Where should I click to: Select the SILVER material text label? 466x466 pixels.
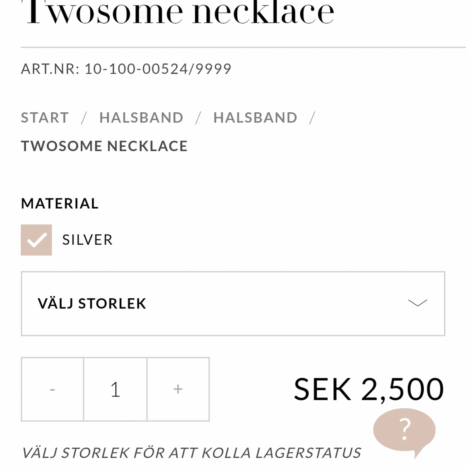[x=87, y=240]
